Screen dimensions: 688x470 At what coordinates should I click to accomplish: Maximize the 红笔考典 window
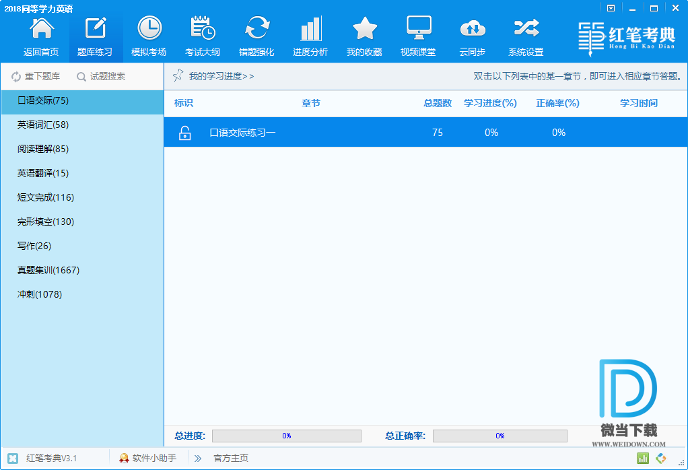[654, 8]
